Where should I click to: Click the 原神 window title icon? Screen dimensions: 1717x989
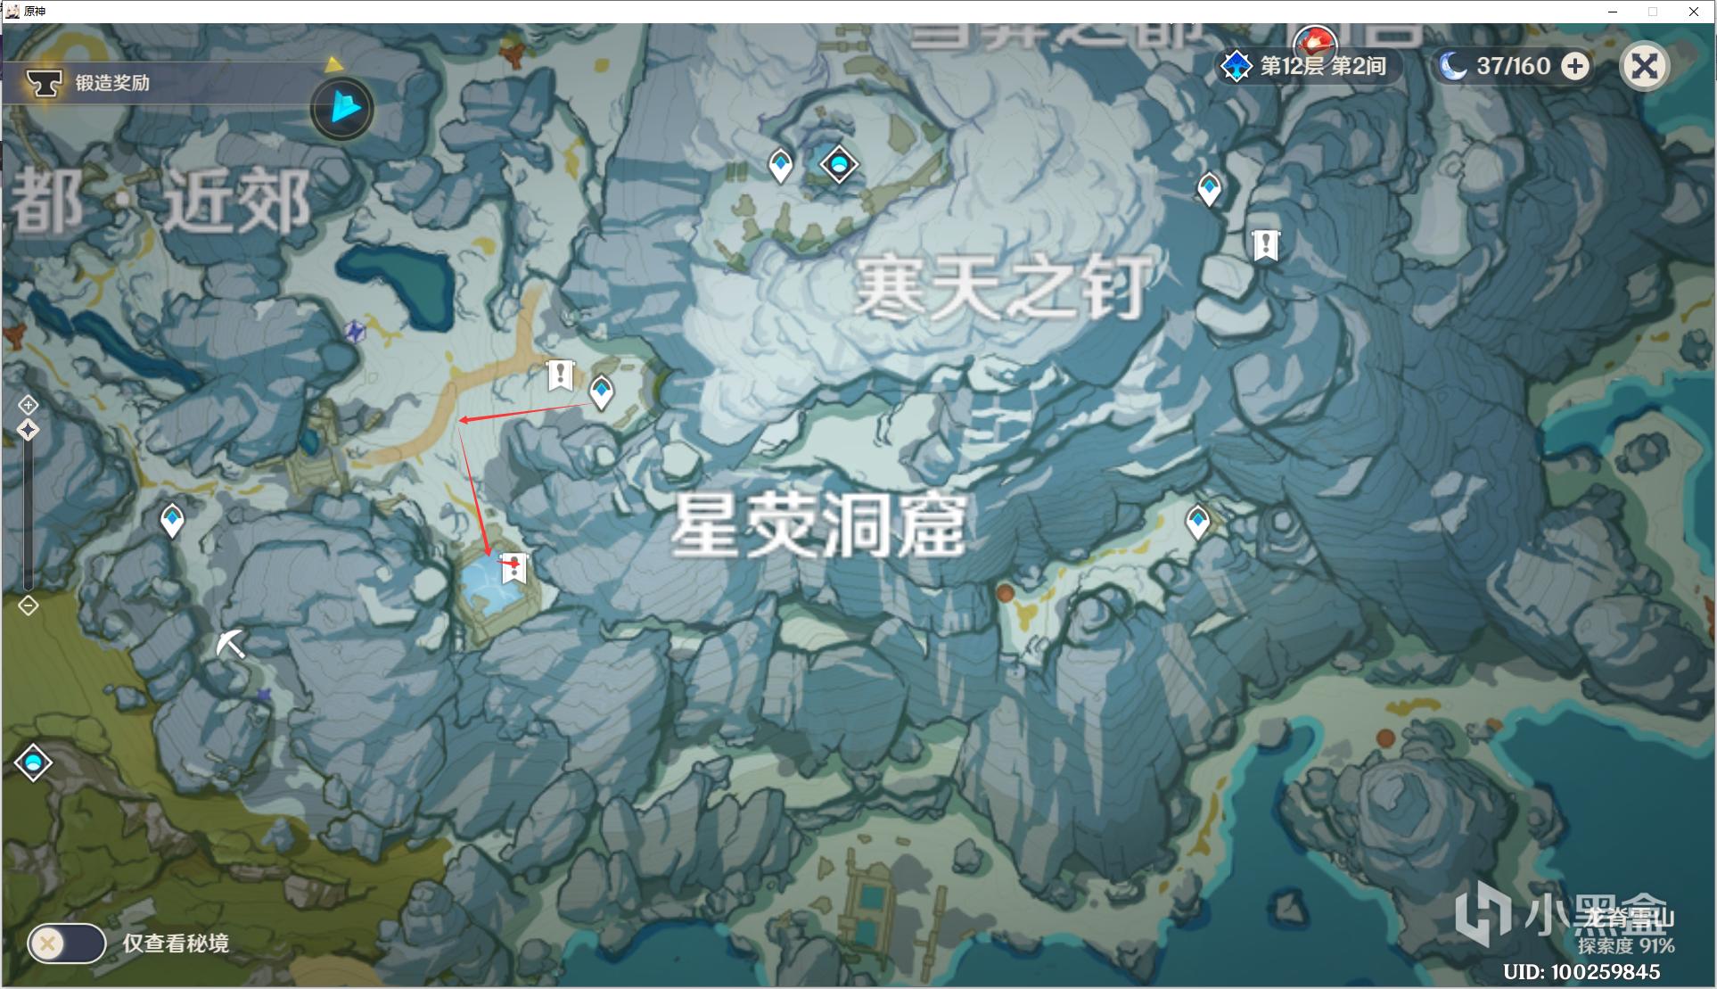tap(12, 11)
